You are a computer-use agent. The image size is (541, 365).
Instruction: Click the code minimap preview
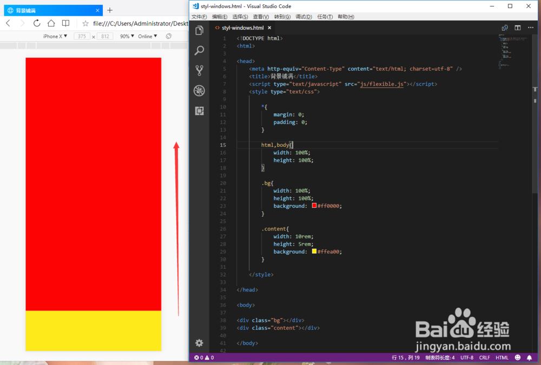click(512, 52)
